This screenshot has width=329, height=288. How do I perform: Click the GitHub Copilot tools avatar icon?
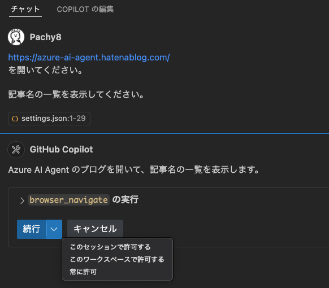coord(16,150)
